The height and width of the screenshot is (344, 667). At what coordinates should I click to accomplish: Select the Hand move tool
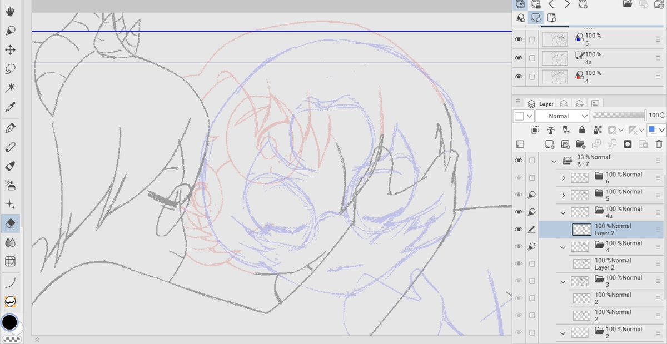pyautogui.click(x=10, y=12)
